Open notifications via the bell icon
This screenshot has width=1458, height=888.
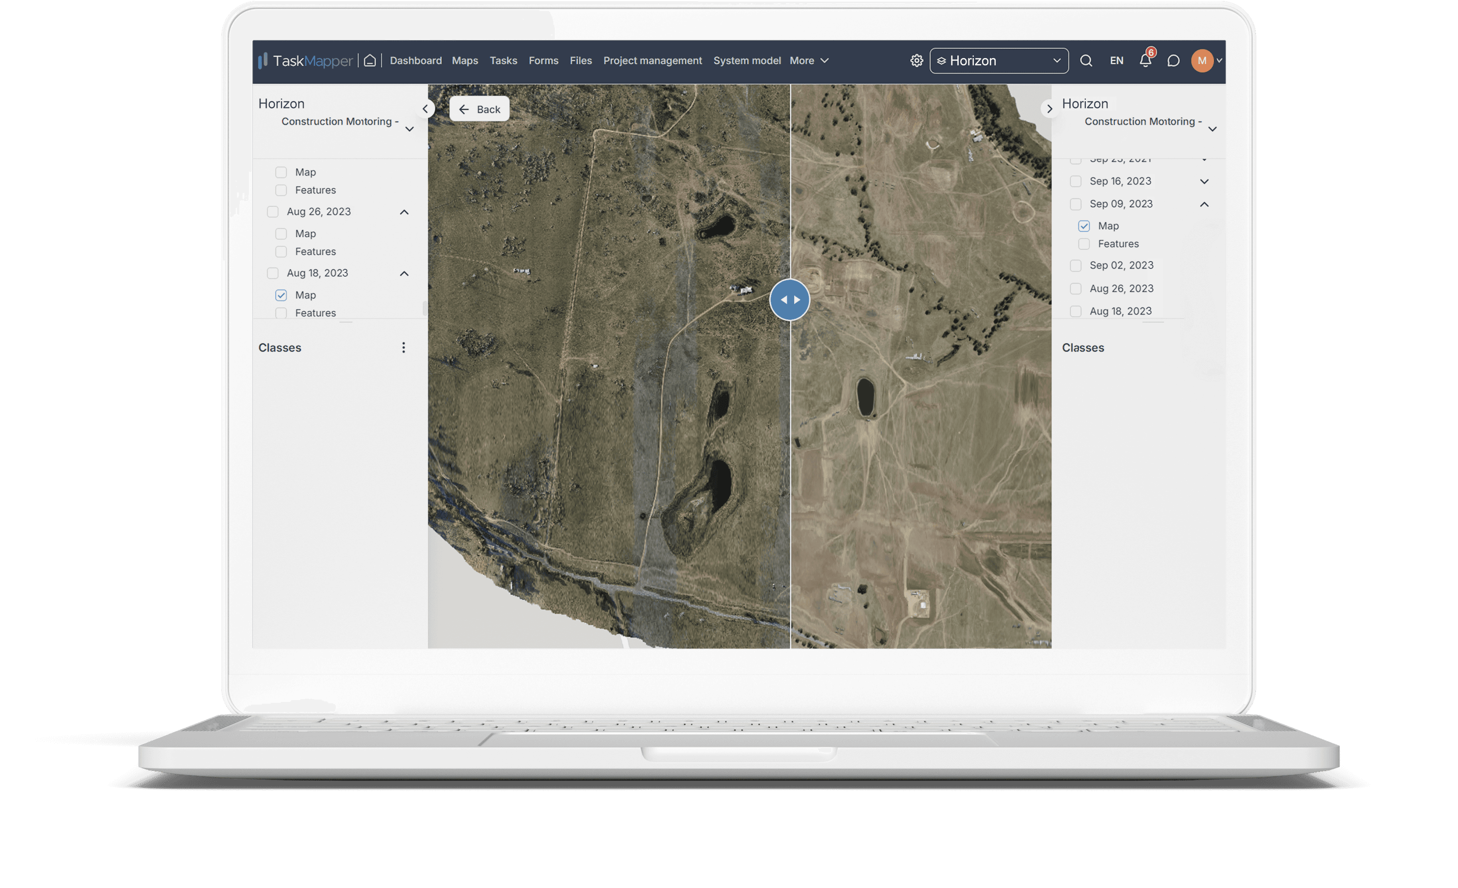tap(1146, 61)
